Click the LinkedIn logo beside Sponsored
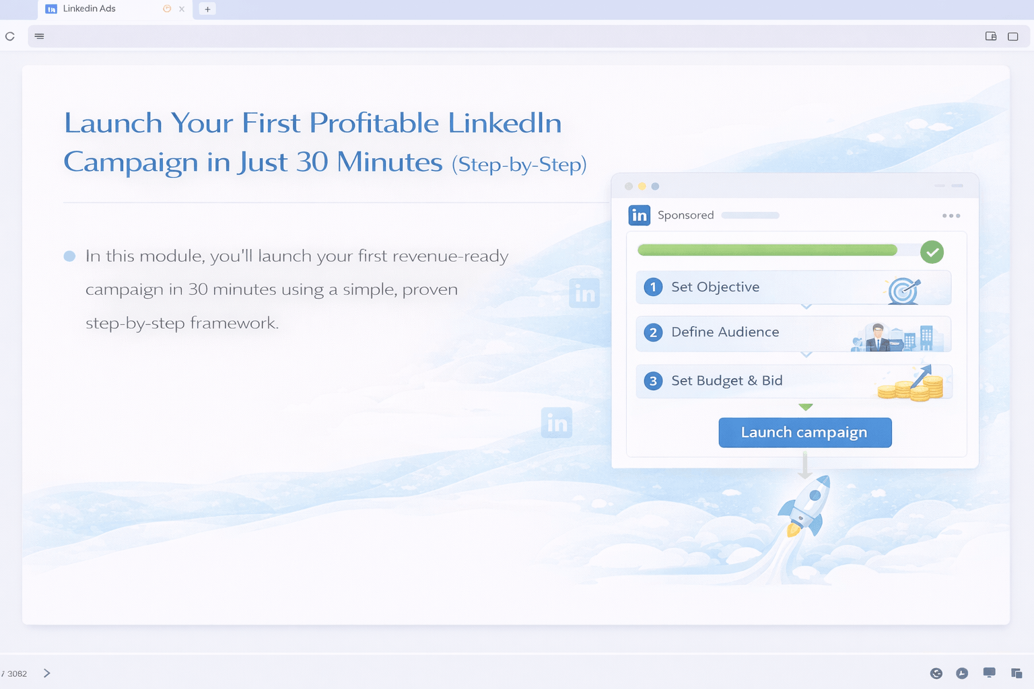The height and width of the screenshot is (689, 1034). coord(639,215)
